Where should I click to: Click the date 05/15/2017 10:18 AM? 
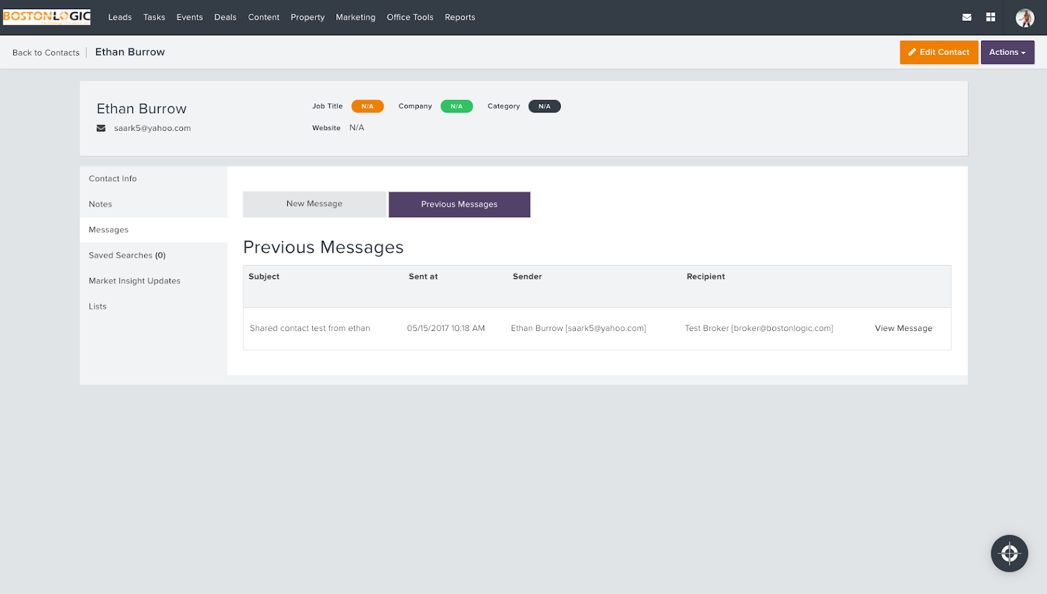click(x=446, y=328)
